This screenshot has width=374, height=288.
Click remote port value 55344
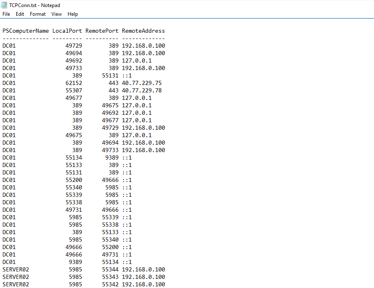(x=110, y=269)
